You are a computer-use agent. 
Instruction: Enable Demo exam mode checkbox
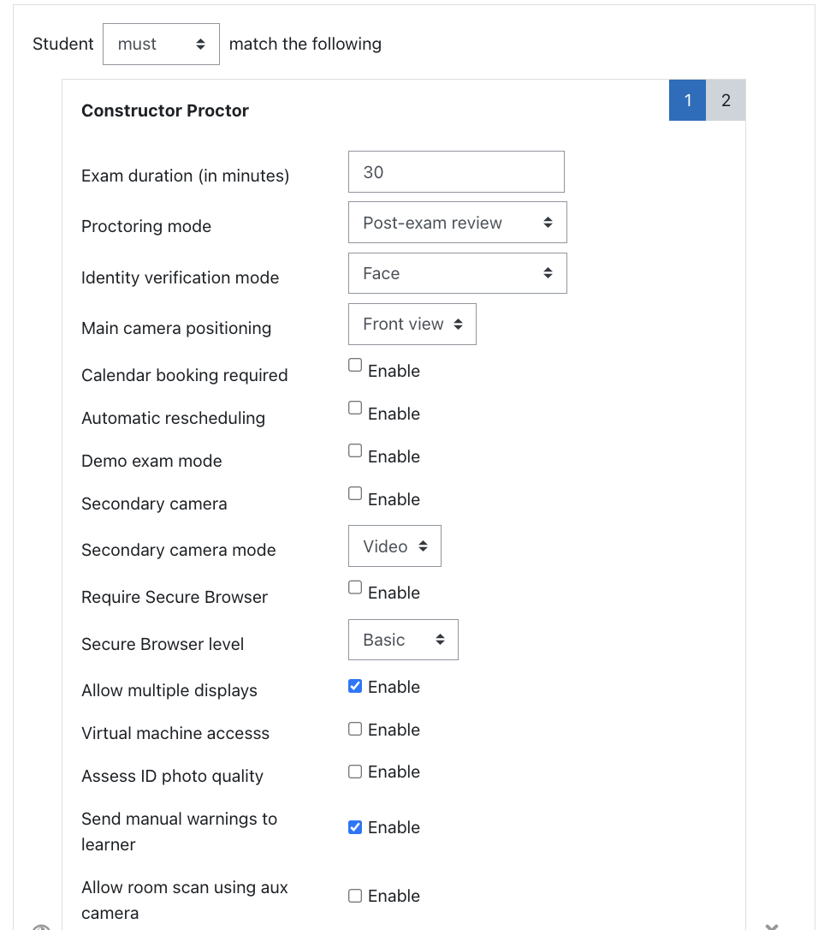pos(355,451)
